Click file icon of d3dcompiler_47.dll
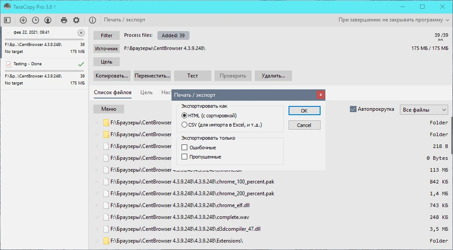The height and width of the screenshot is (250, 453). pyautogui.click(x=106, y=229)
